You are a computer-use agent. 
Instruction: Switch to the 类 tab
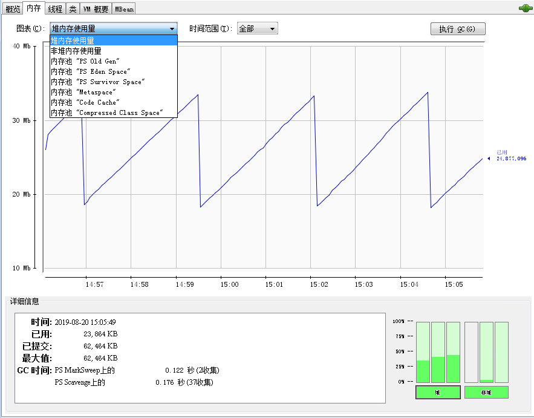tap(73, 8)
